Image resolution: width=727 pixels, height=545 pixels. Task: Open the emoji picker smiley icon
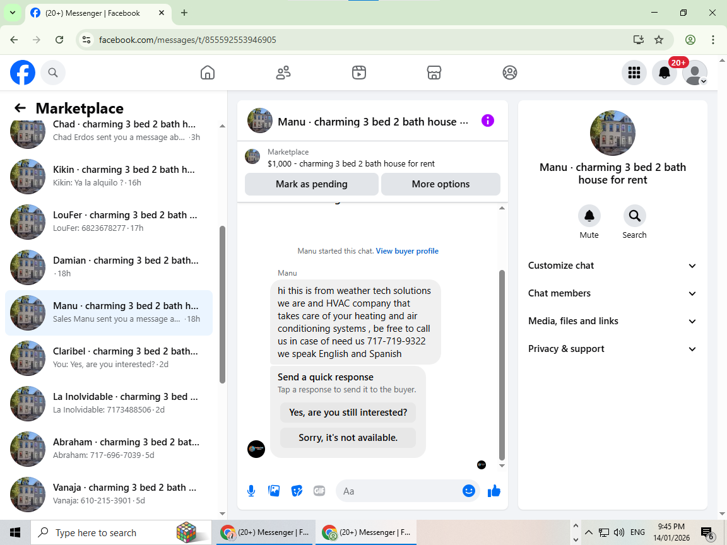(x=469, y=491)
